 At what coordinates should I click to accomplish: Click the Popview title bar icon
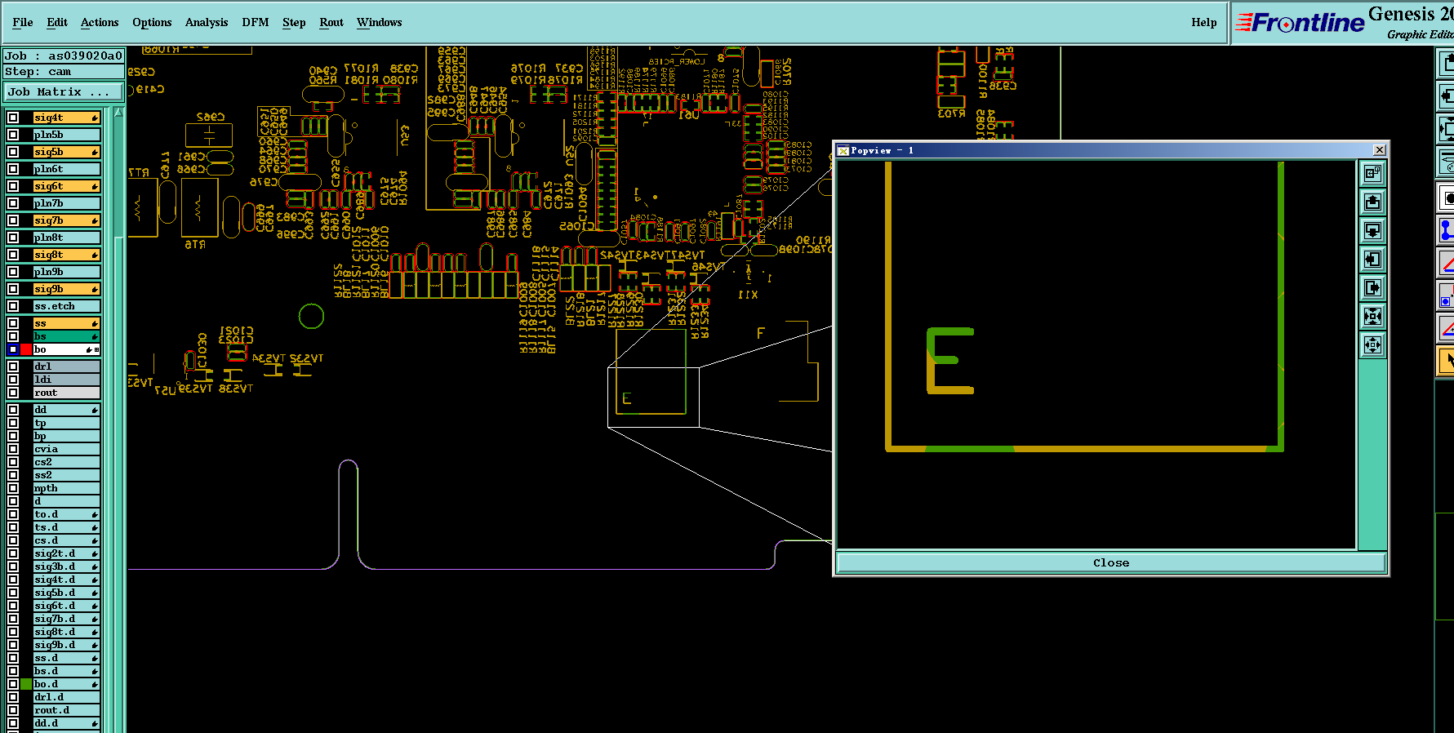843,150
